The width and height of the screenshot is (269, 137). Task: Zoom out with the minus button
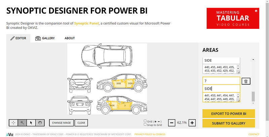pyautogui.click(x=171, y=123)
